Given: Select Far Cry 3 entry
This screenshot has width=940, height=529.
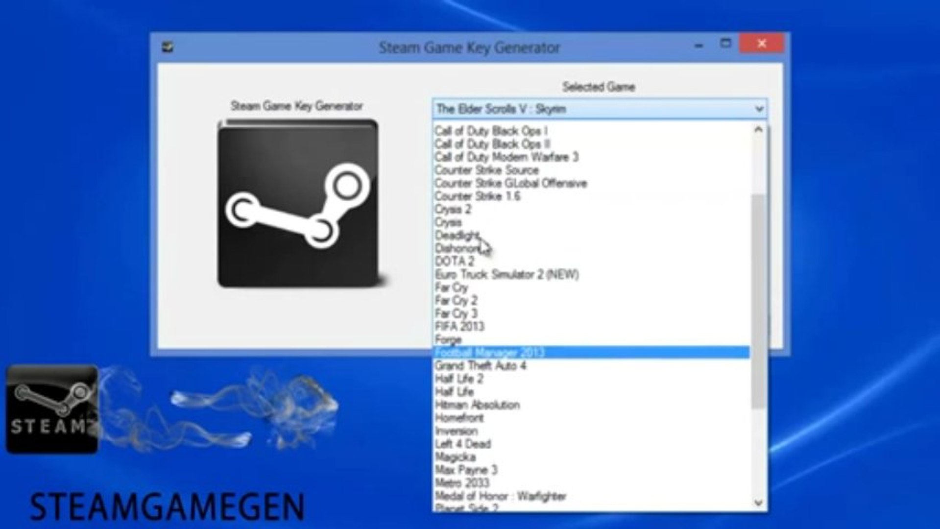Looking at the screenshot, I should pos(456,313).
